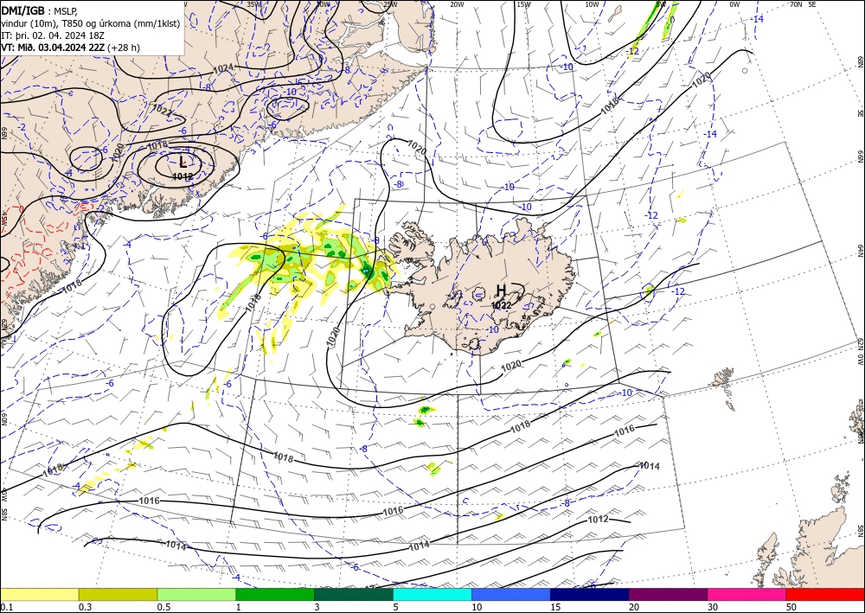Screen dimensions: 865x613
Task: Click the 'vindur (10m), T850 og úrkoma' line
Action: [x=91, y=23]
